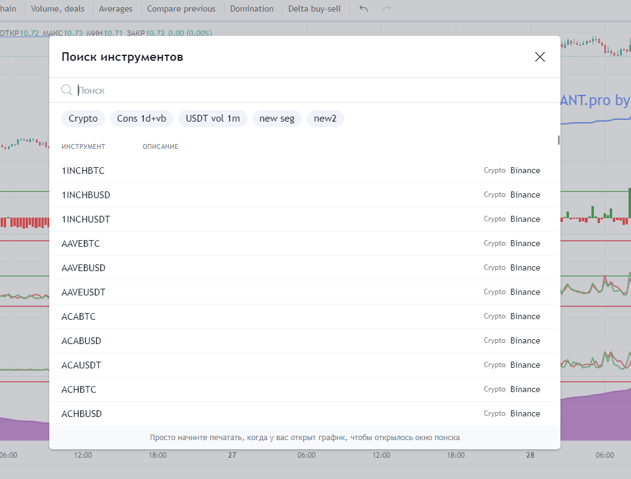The image size is (631, 479).
Task: Select the Cons 1d+vb filter chip
Action: pyautogui.click(x=142, y=119)
